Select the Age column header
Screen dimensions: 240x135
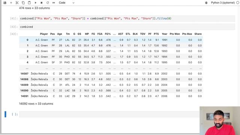coord(60,34)
